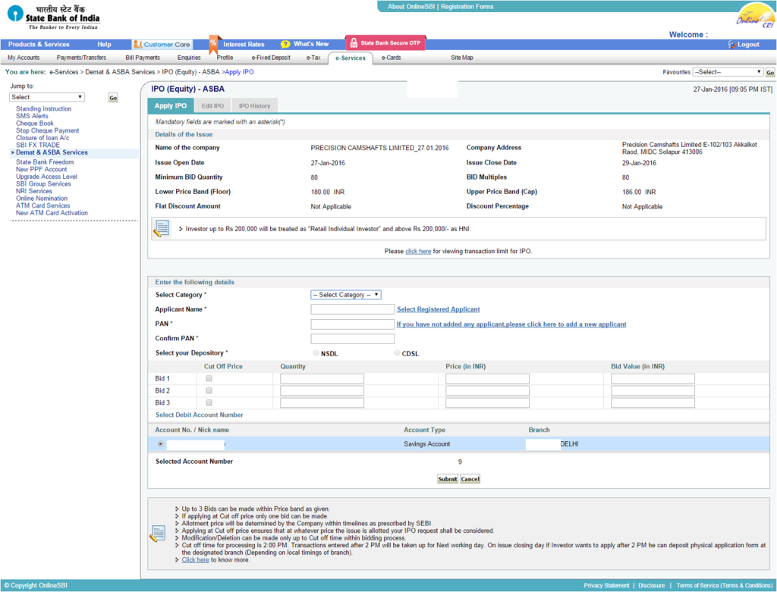Open the Enquiries menu

point(189,58)
